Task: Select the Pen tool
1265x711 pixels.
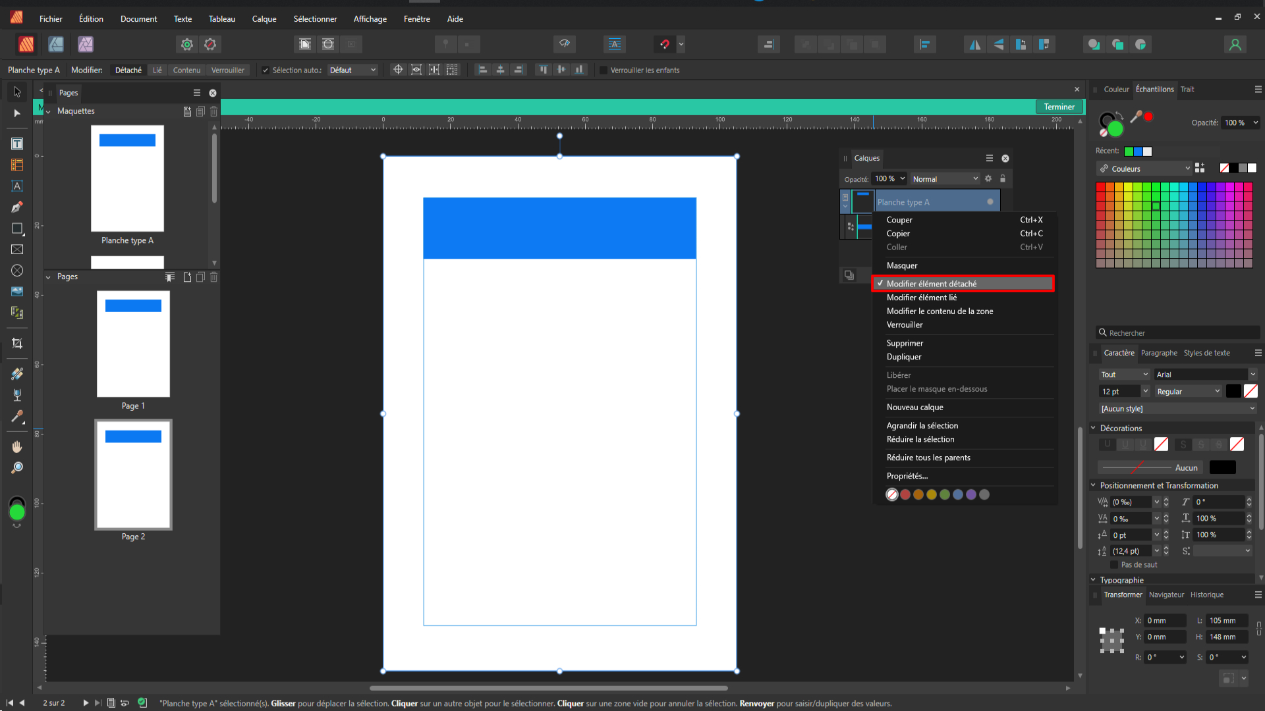Action: pos(17,207)
